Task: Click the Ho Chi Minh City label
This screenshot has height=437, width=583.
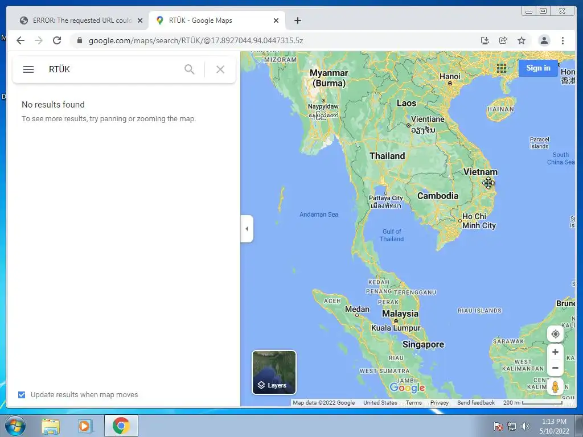Action: (478, 221)
